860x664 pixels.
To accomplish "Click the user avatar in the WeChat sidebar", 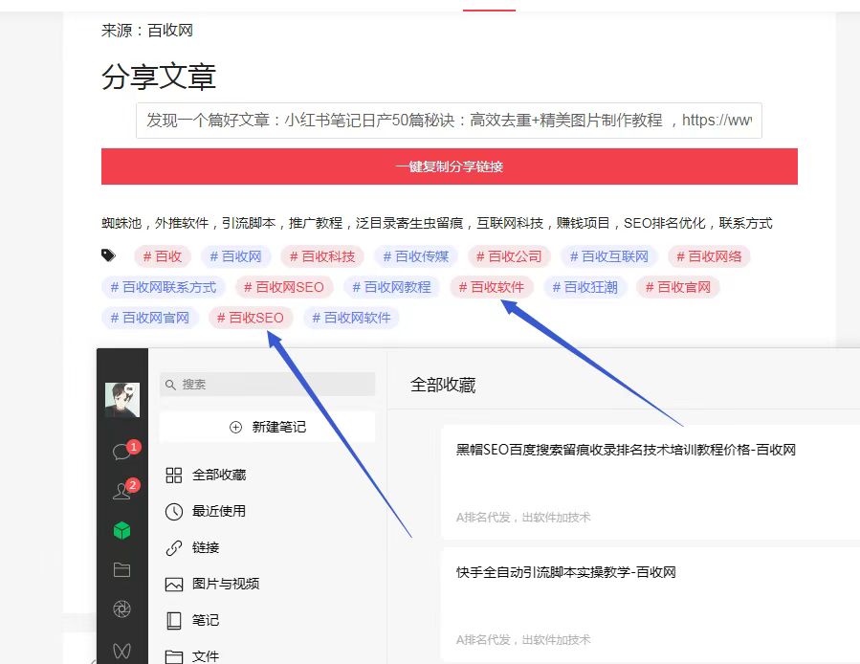I will pyautogui.click(x=122, y=400).
